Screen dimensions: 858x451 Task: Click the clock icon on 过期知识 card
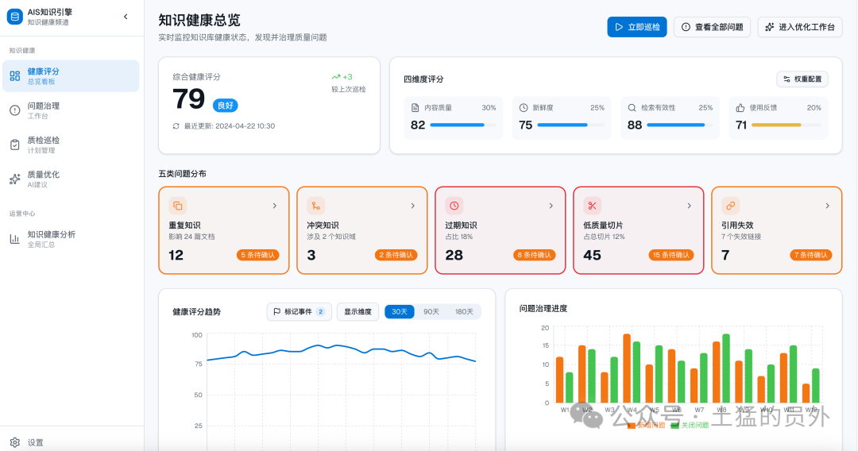pyautogui.click(x=454, y=206)
